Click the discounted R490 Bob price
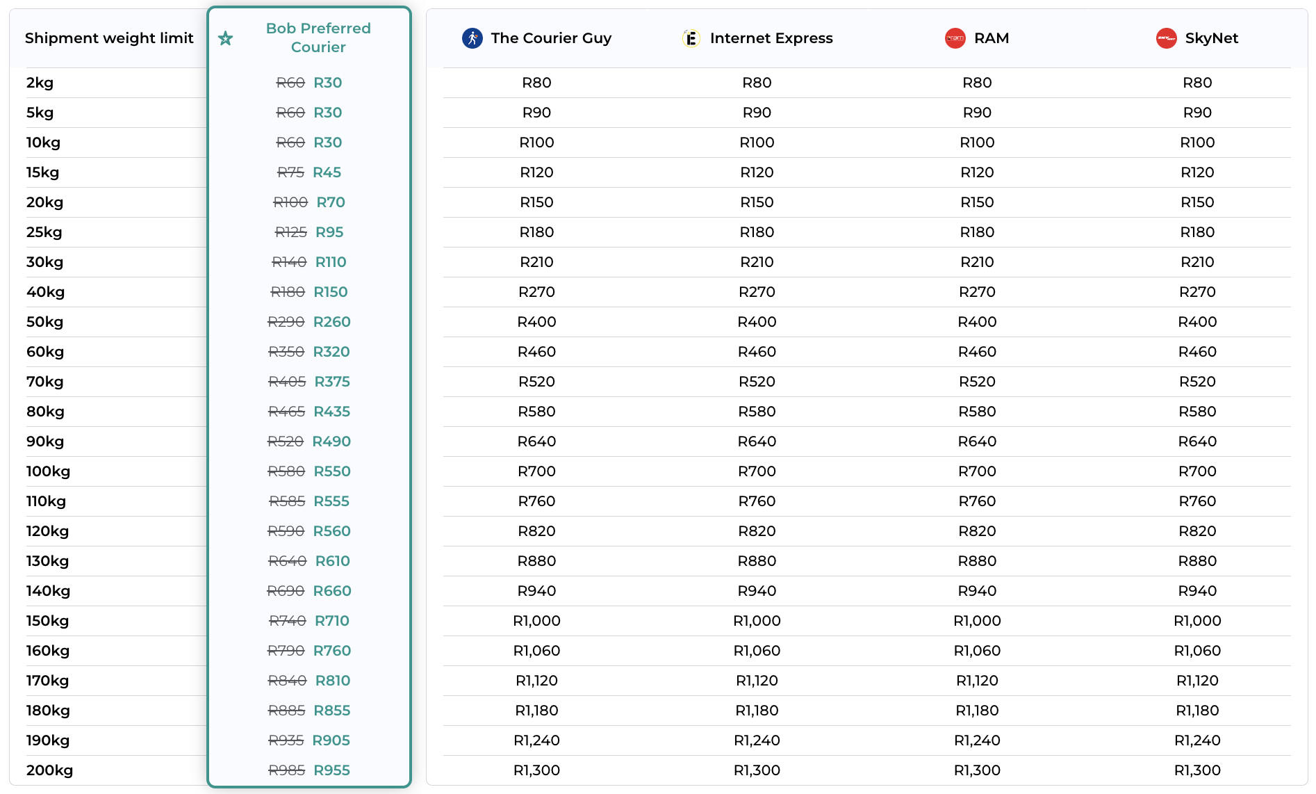 click(x=331, y=441)
